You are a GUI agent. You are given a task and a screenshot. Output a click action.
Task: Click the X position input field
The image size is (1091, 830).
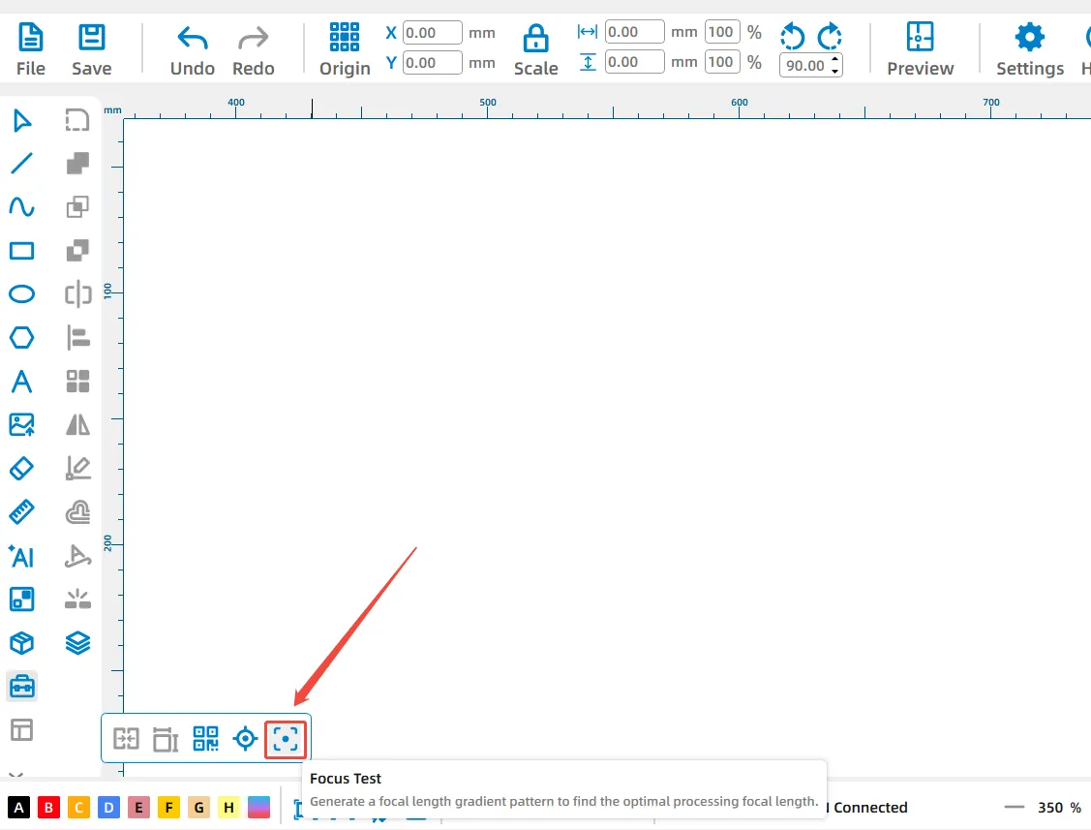click(x=432, y=33)
